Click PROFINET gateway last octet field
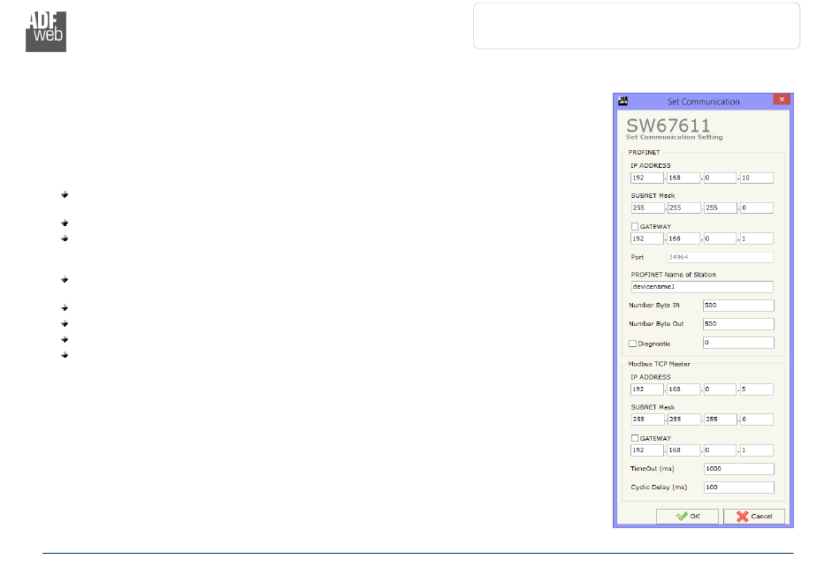This screenshot has height=582, width=840. point(756,238)
